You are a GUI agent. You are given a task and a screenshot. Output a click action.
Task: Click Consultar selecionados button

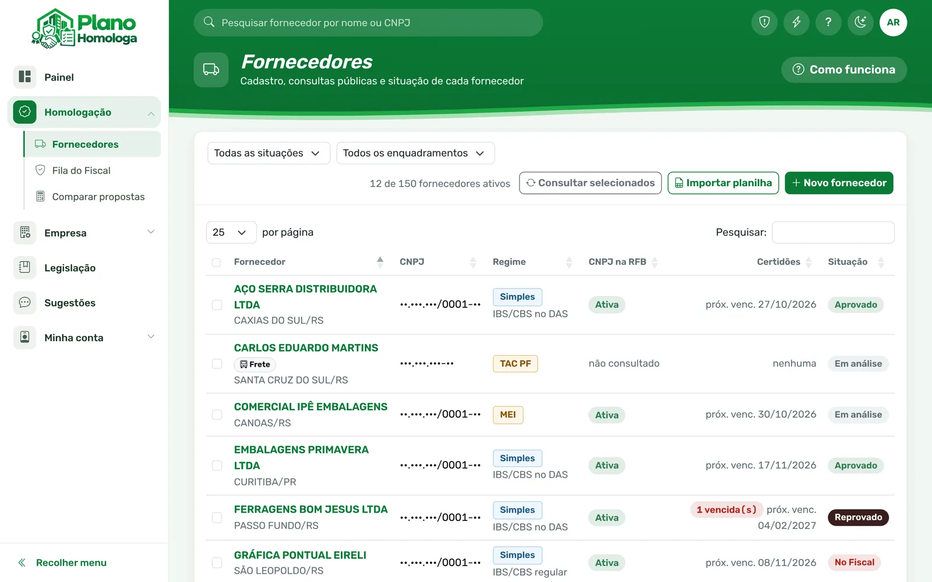[x=590, y=183]
